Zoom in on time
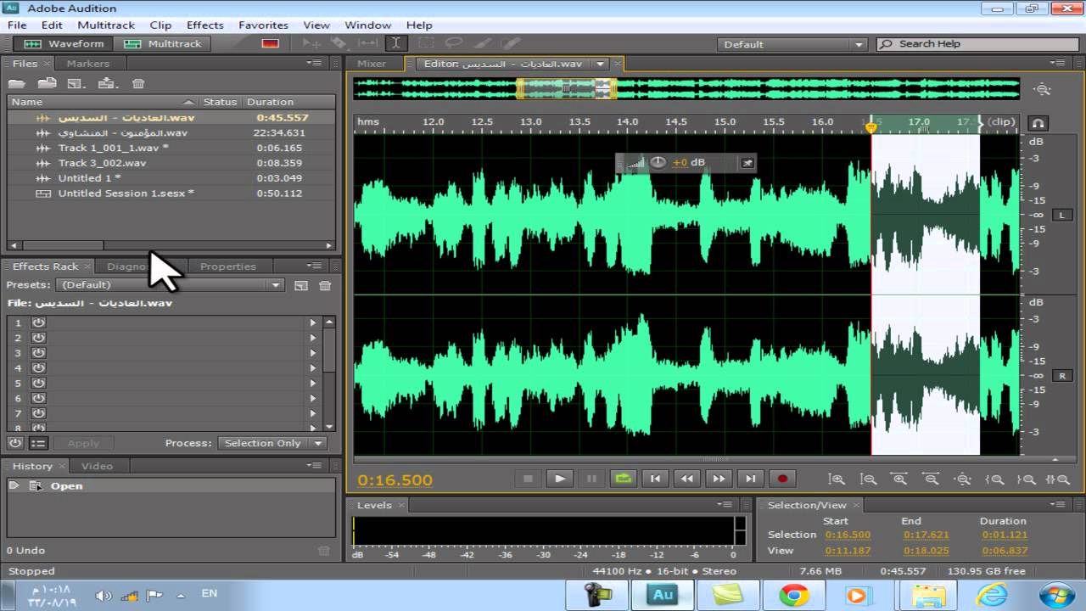Screen dimensions: 1086x611 click(x=899, y=479)
